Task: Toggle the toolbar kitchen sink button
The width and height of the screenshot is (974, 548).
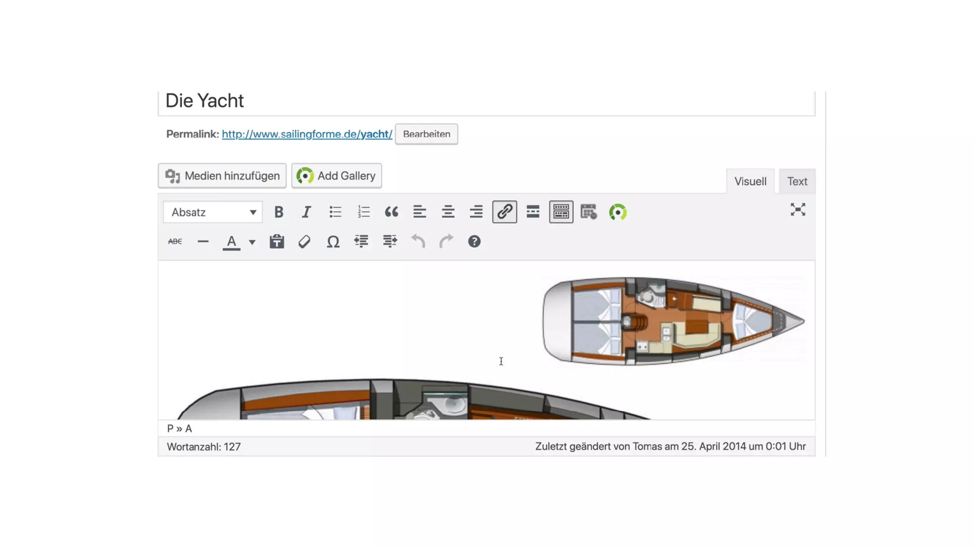Action: (561, 212)
